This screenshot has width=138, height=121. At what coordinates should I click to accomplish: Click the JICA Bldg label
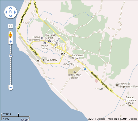click(69, 64)
